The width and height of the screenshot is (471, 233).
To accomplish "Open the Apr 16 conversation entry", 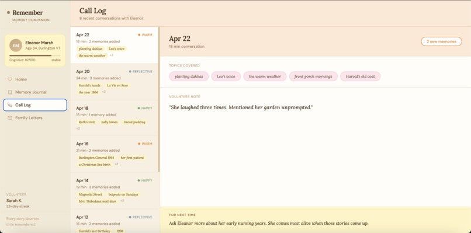I will coord(115,154).
